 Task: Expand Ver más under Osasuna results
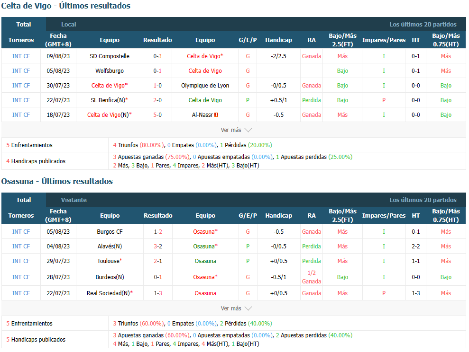pos(236,308)
